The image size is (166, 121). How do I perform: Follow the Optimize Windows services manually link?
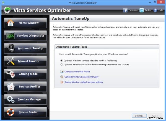[81, 77]
